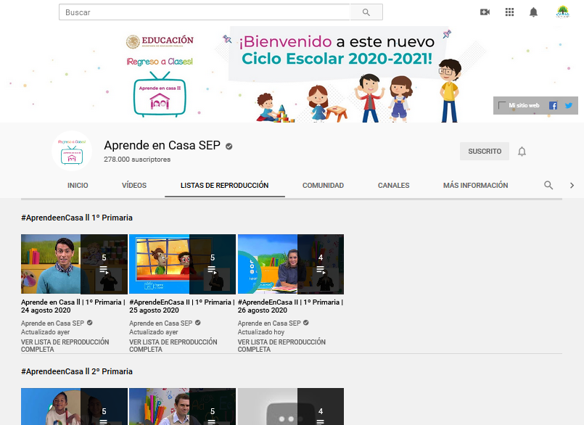Open the MÁS INFORMACIÓN tab

pos(475,185)
